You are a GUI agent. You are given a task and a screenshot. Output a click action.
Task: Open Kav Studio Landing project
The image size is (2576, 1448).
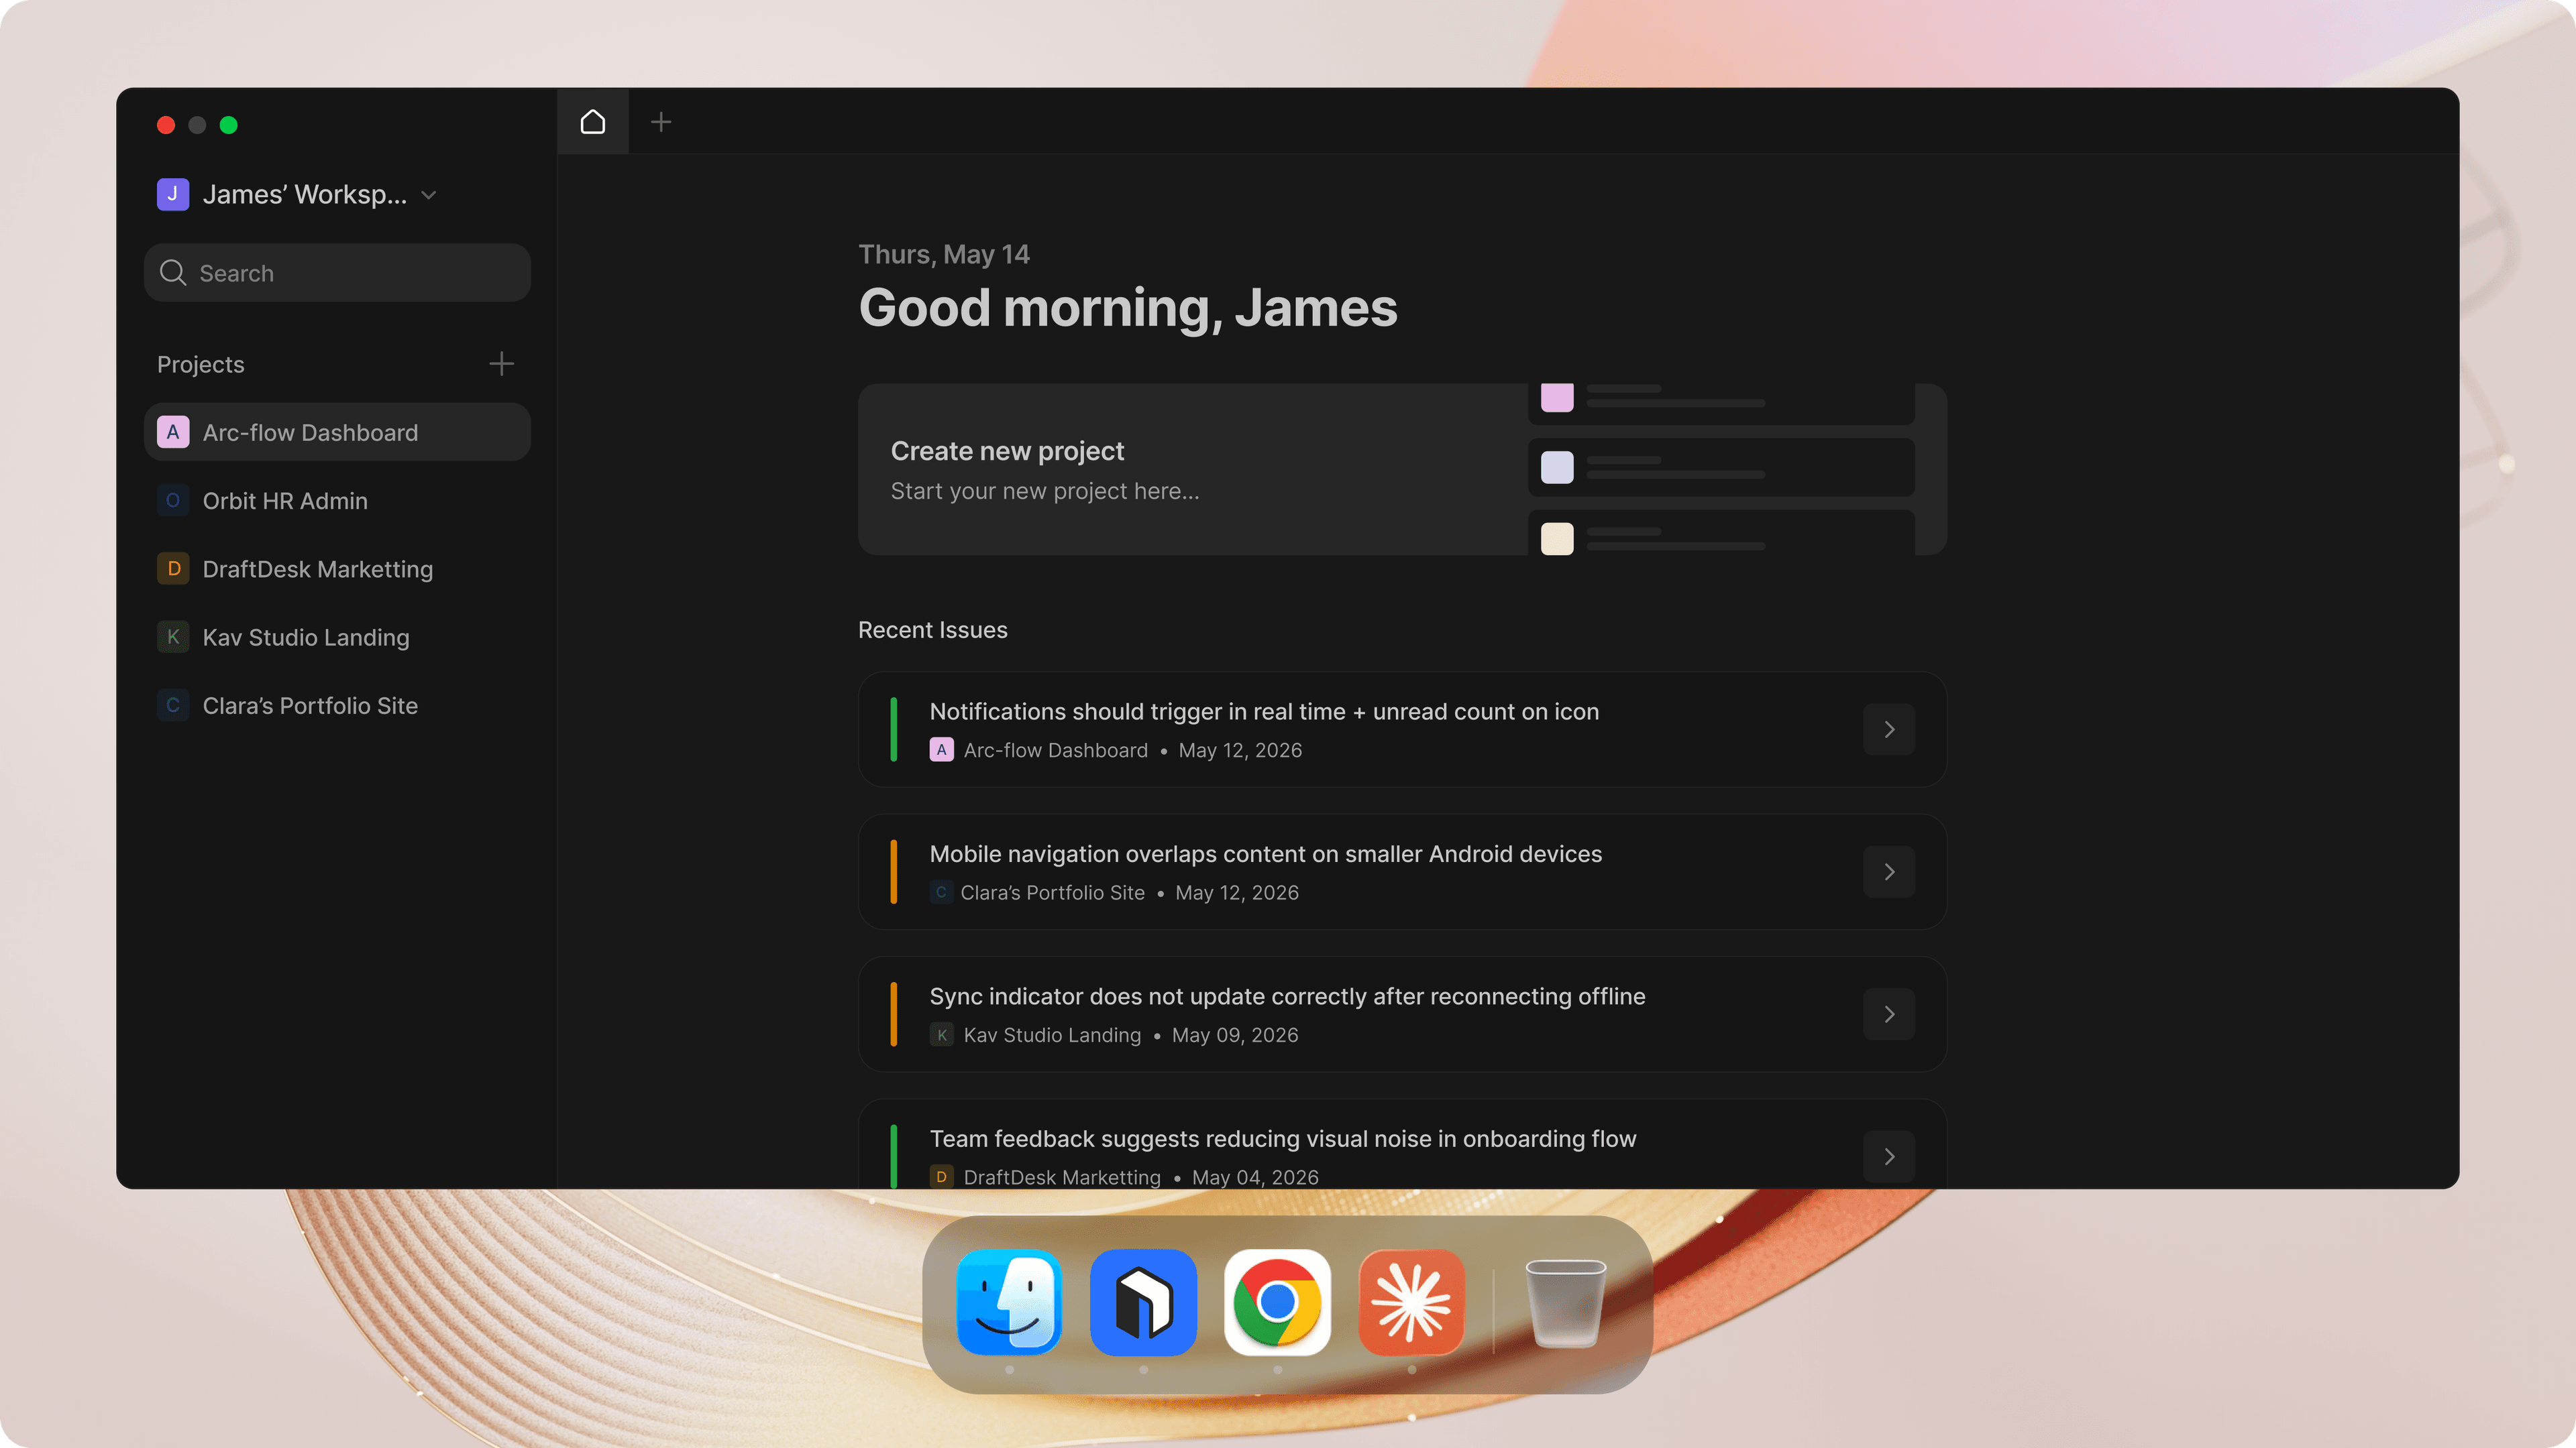[337, 638]
